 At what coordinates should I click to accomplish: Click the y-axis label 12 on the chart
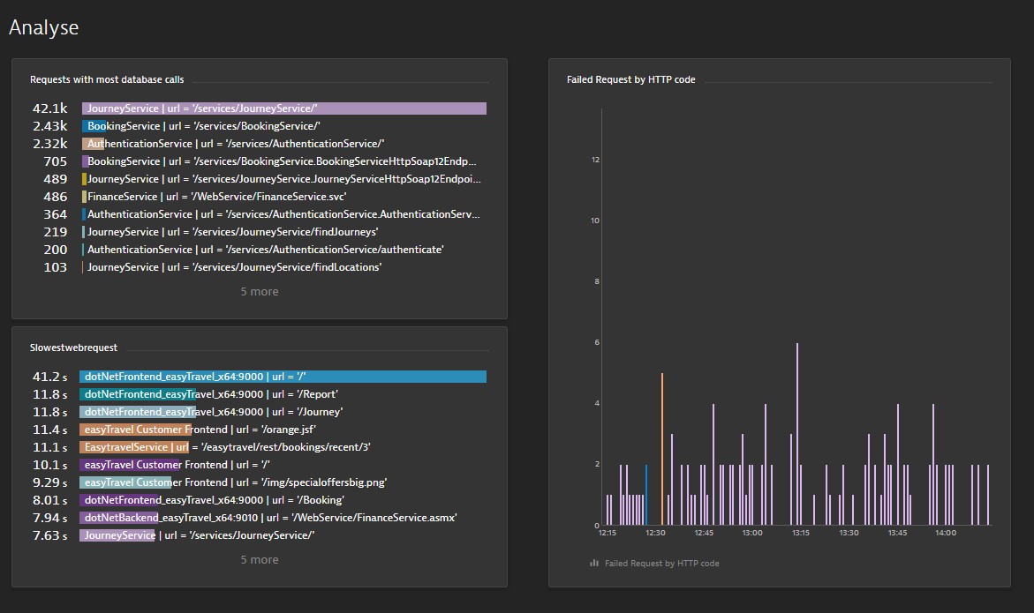pos(595,160)
